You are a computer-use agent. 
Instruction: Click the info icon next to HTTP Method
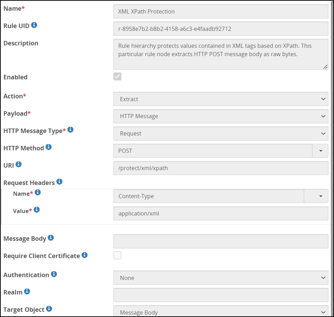[x=49, y=147]
